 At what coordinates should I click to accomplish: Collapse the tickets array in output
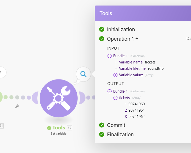115,98
